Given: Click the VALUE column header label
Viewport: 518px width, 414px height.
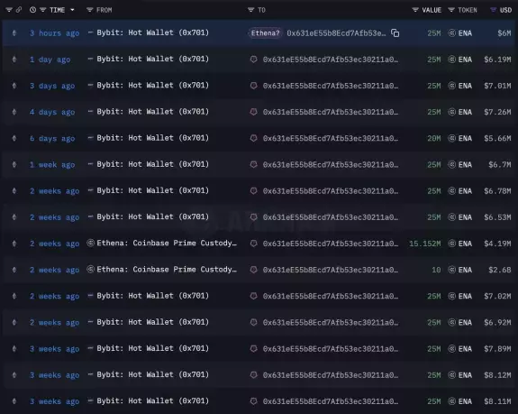Looking at the screenshot, I should [432, 10].
